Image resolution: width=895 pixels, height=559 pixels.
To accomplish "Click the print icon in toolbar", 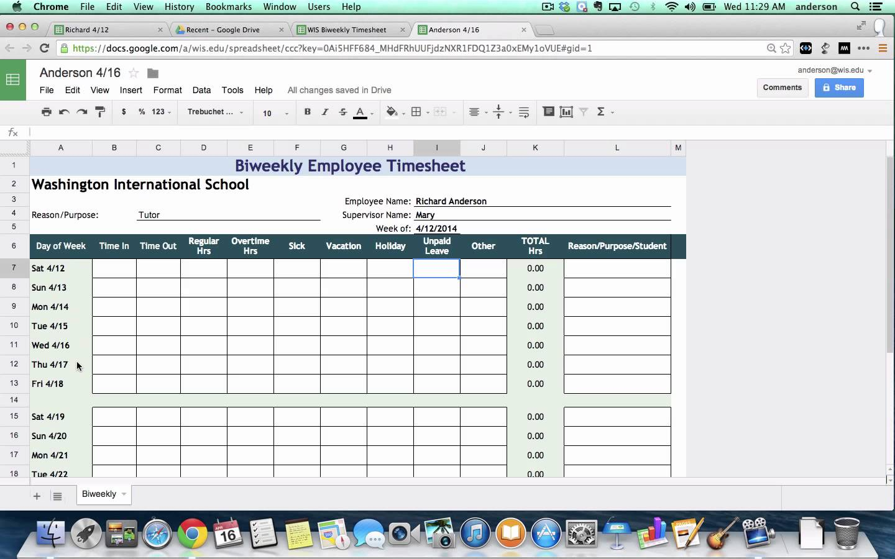I will [46, 112].
